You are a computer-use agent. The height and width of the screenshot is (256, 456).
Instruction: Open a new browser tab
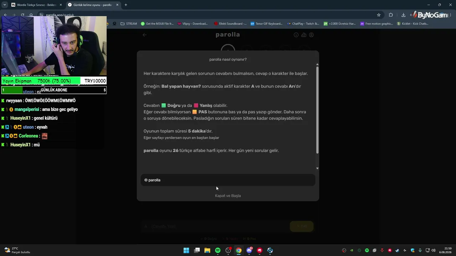coord(126,5)
